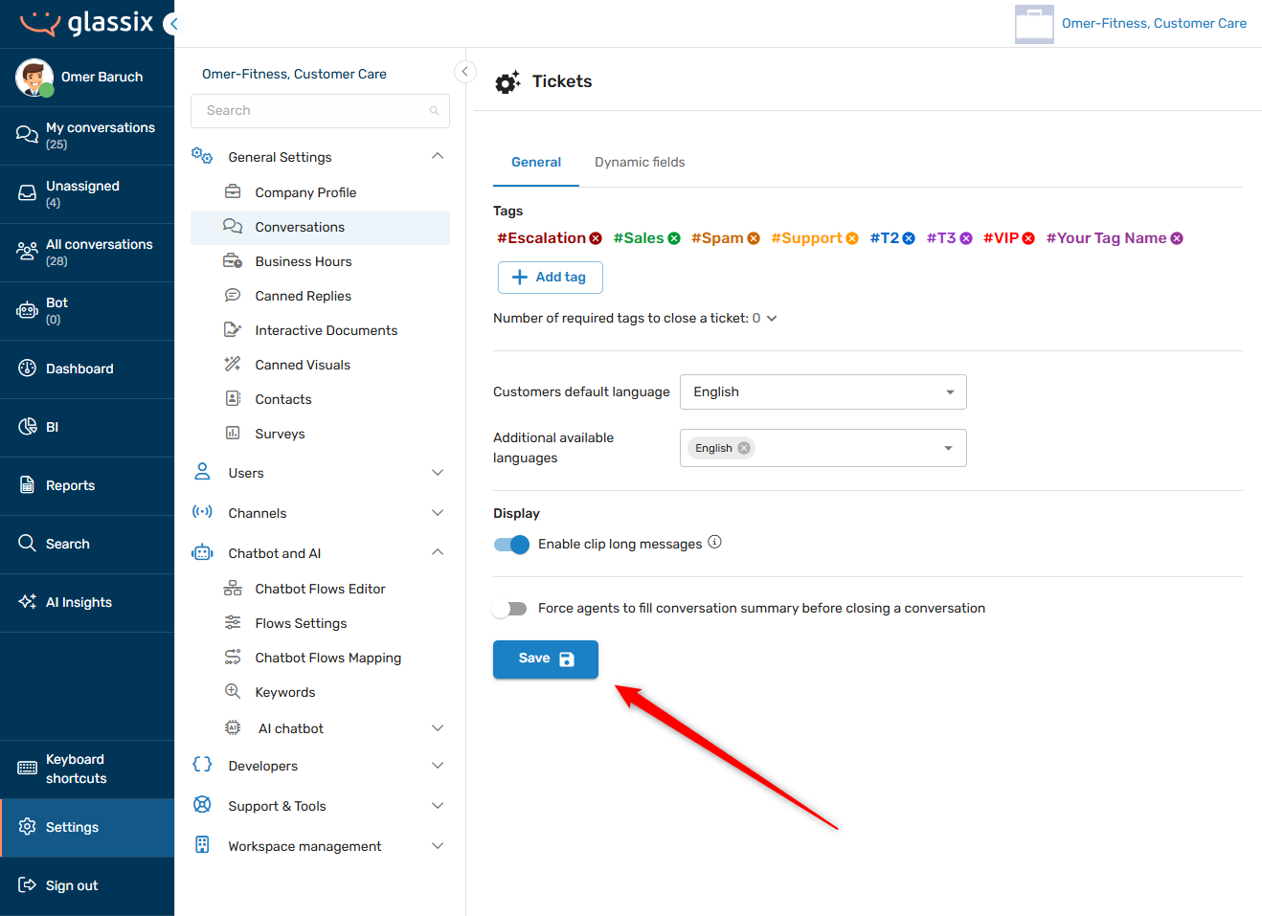This screenshot has width=1262, height=916.
Task: Open Surveys settings
Action: pos(320,434)
